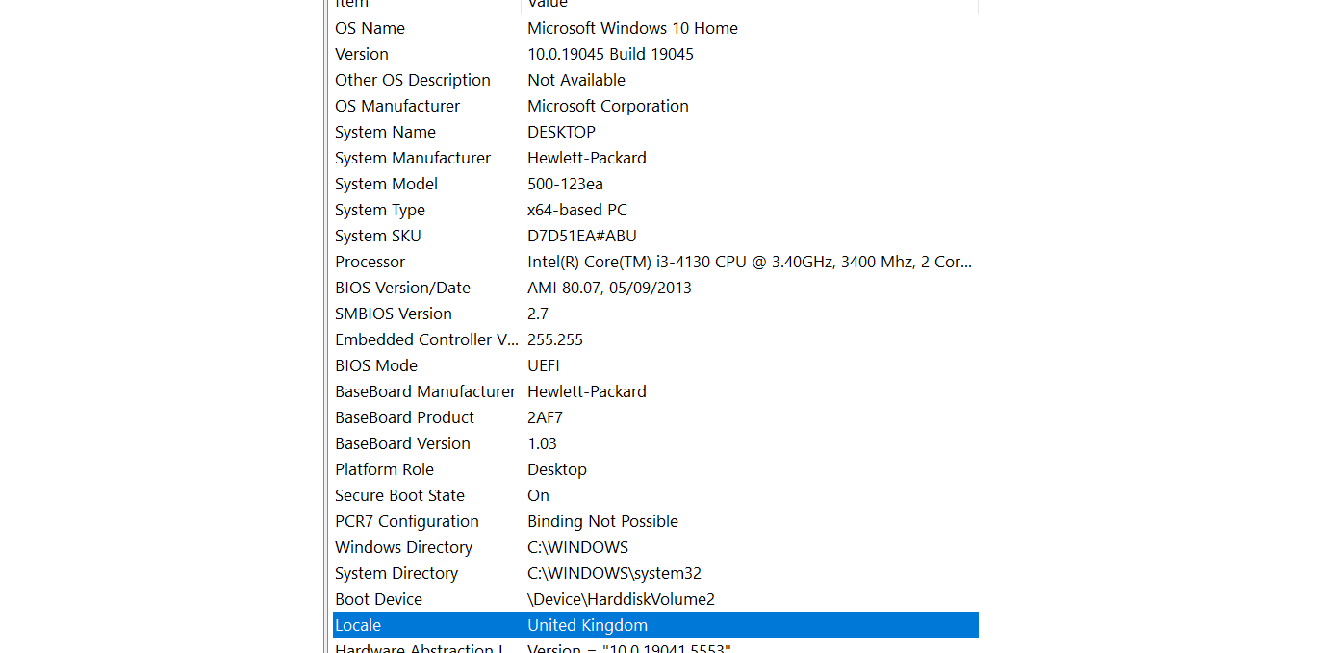
Task: Select the System Manufacturer row label
Action: tap(413, 158)
